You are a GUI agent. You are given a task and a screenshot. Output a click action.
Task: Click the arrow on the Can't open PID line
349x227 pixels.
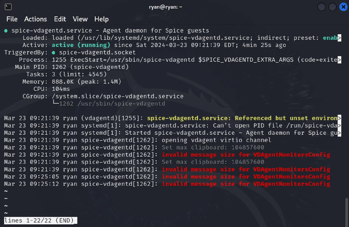339,125
